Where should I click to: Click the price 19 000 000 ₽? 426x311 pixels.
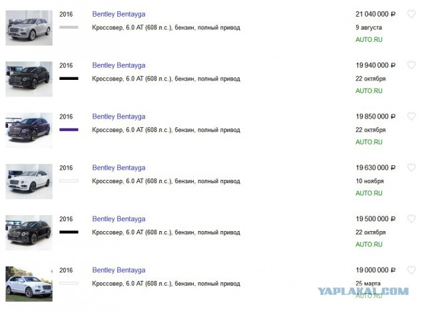click(x=375, y=270)
